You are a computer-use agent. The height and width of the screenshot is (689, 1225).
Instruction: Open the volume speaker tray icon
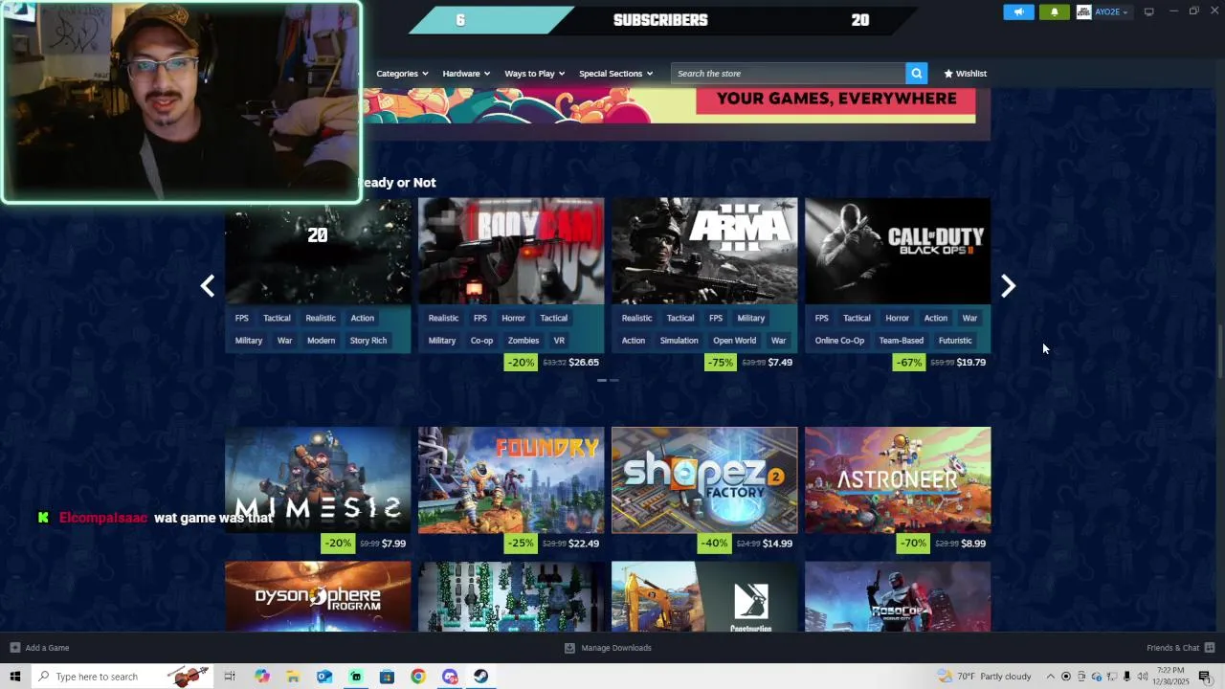[1143, 677]
